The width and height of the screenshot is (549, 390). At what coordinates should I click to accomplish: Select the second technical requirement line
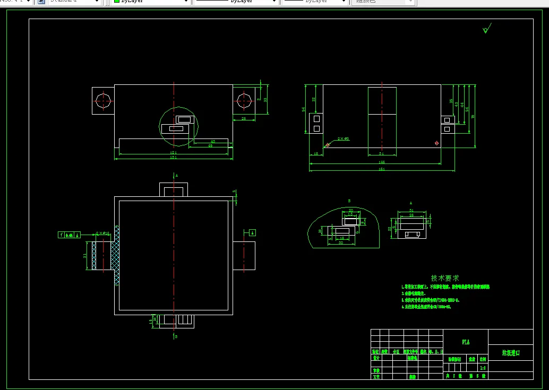click(x=413, y=293)
